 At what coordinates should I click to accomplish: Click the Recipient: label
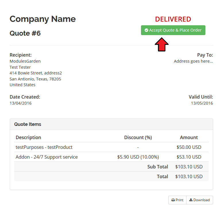[x=21, y=55]
